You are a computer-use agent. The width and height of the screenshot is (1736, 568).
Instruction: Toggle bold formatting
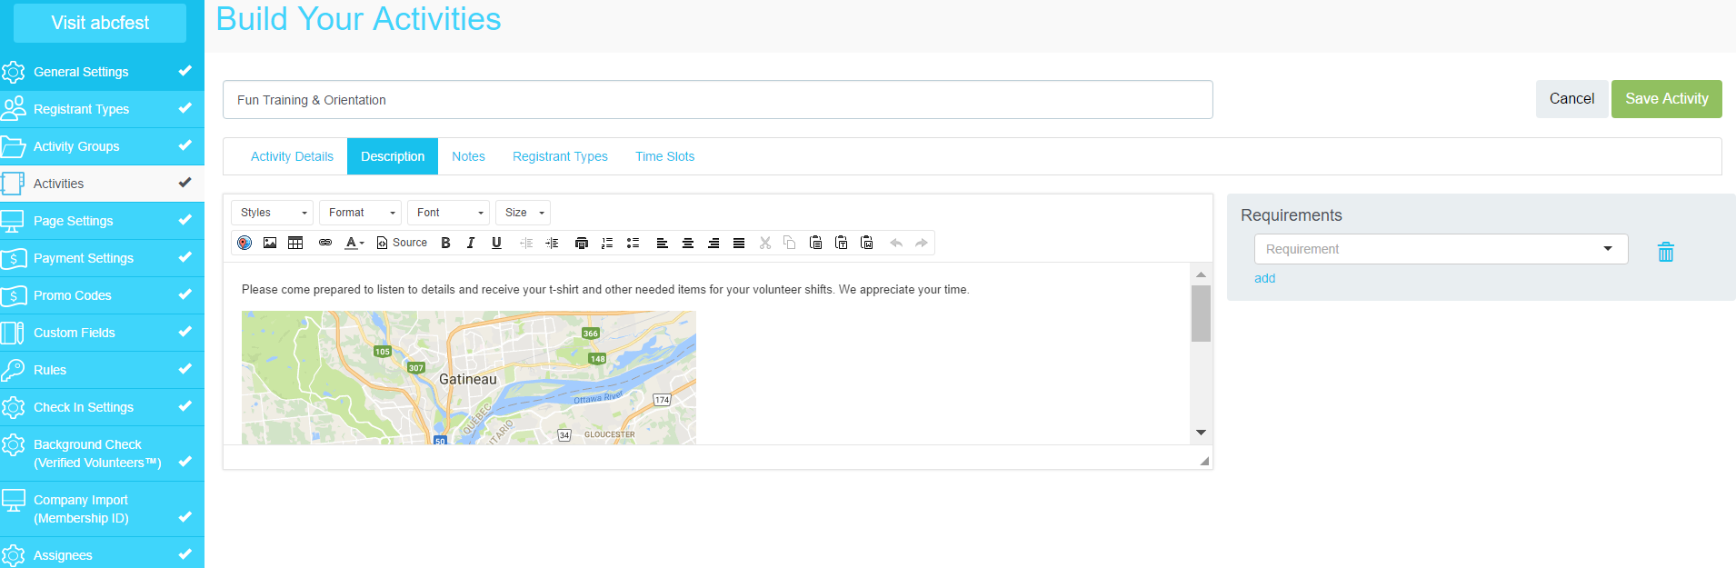tap(445, 243)
